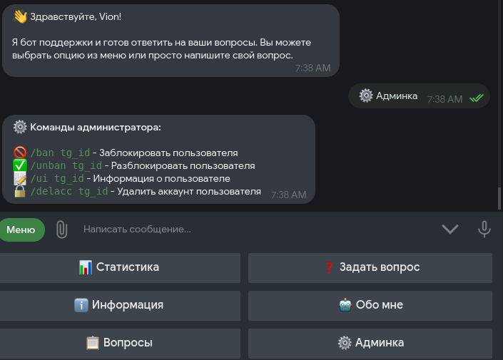503x360 pixels.
Task: Click the 7:38 AM time on greeting message
Action: 313,68
